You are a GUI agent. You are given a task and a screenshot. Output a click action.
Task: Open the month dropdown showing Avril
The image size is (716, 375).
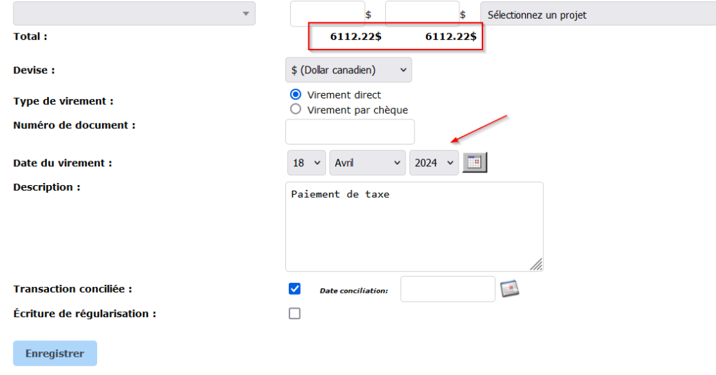click(x=367, y=163)
